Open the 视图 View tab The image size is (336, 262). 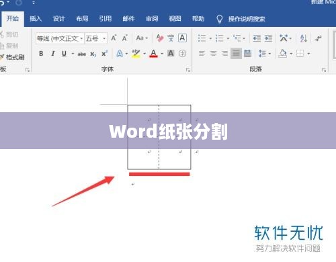point(175,19)
